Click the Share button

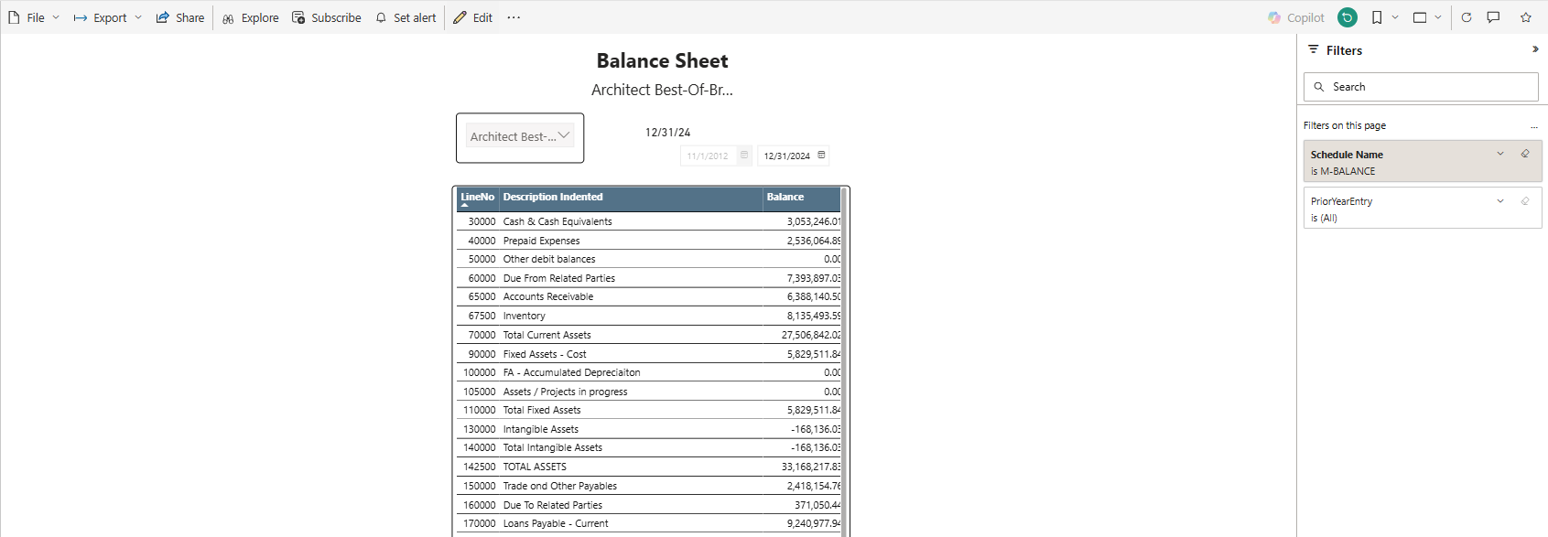pos(180,17)
